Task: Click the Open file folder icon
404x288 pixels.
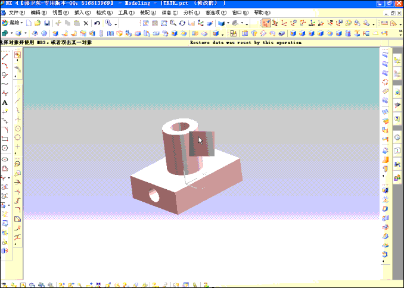Action: point(38,23)
